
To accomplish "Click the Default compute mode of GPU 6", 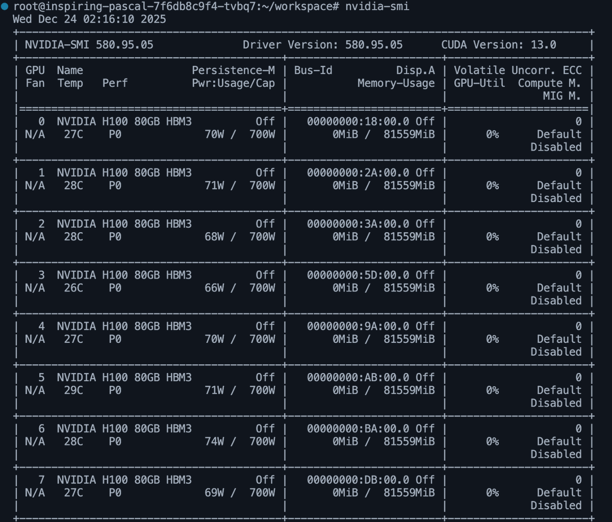I will coord(559,441).
